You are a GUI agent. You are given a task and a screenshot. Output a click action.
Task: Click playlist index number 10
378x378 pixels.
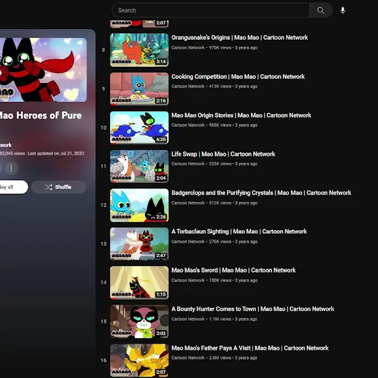(x=103, y=128)
